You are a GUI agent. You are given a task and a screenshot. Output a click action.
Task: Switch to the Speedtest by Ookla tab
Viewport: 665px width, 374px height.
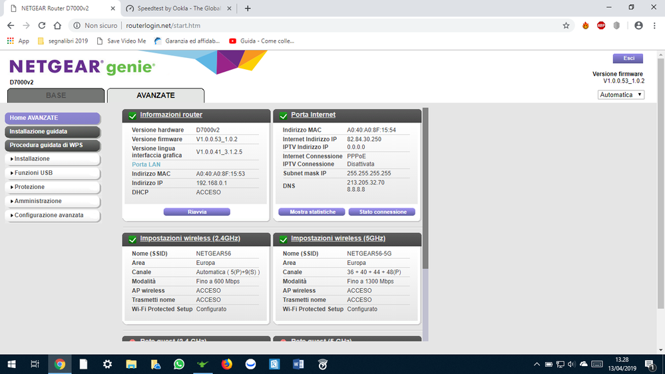[x=178, y=9]
